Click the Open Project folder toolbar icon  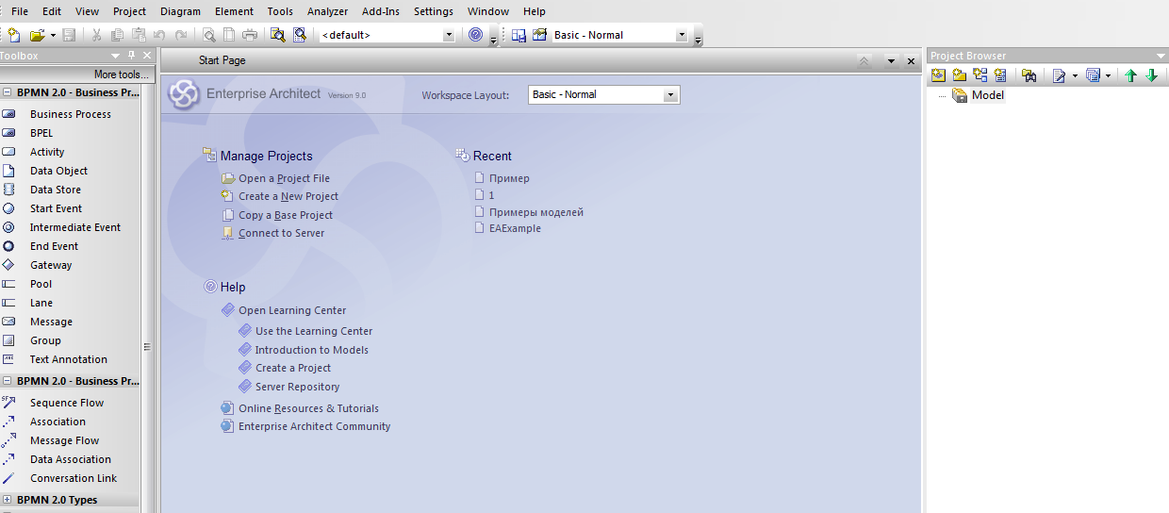(37, 35)
